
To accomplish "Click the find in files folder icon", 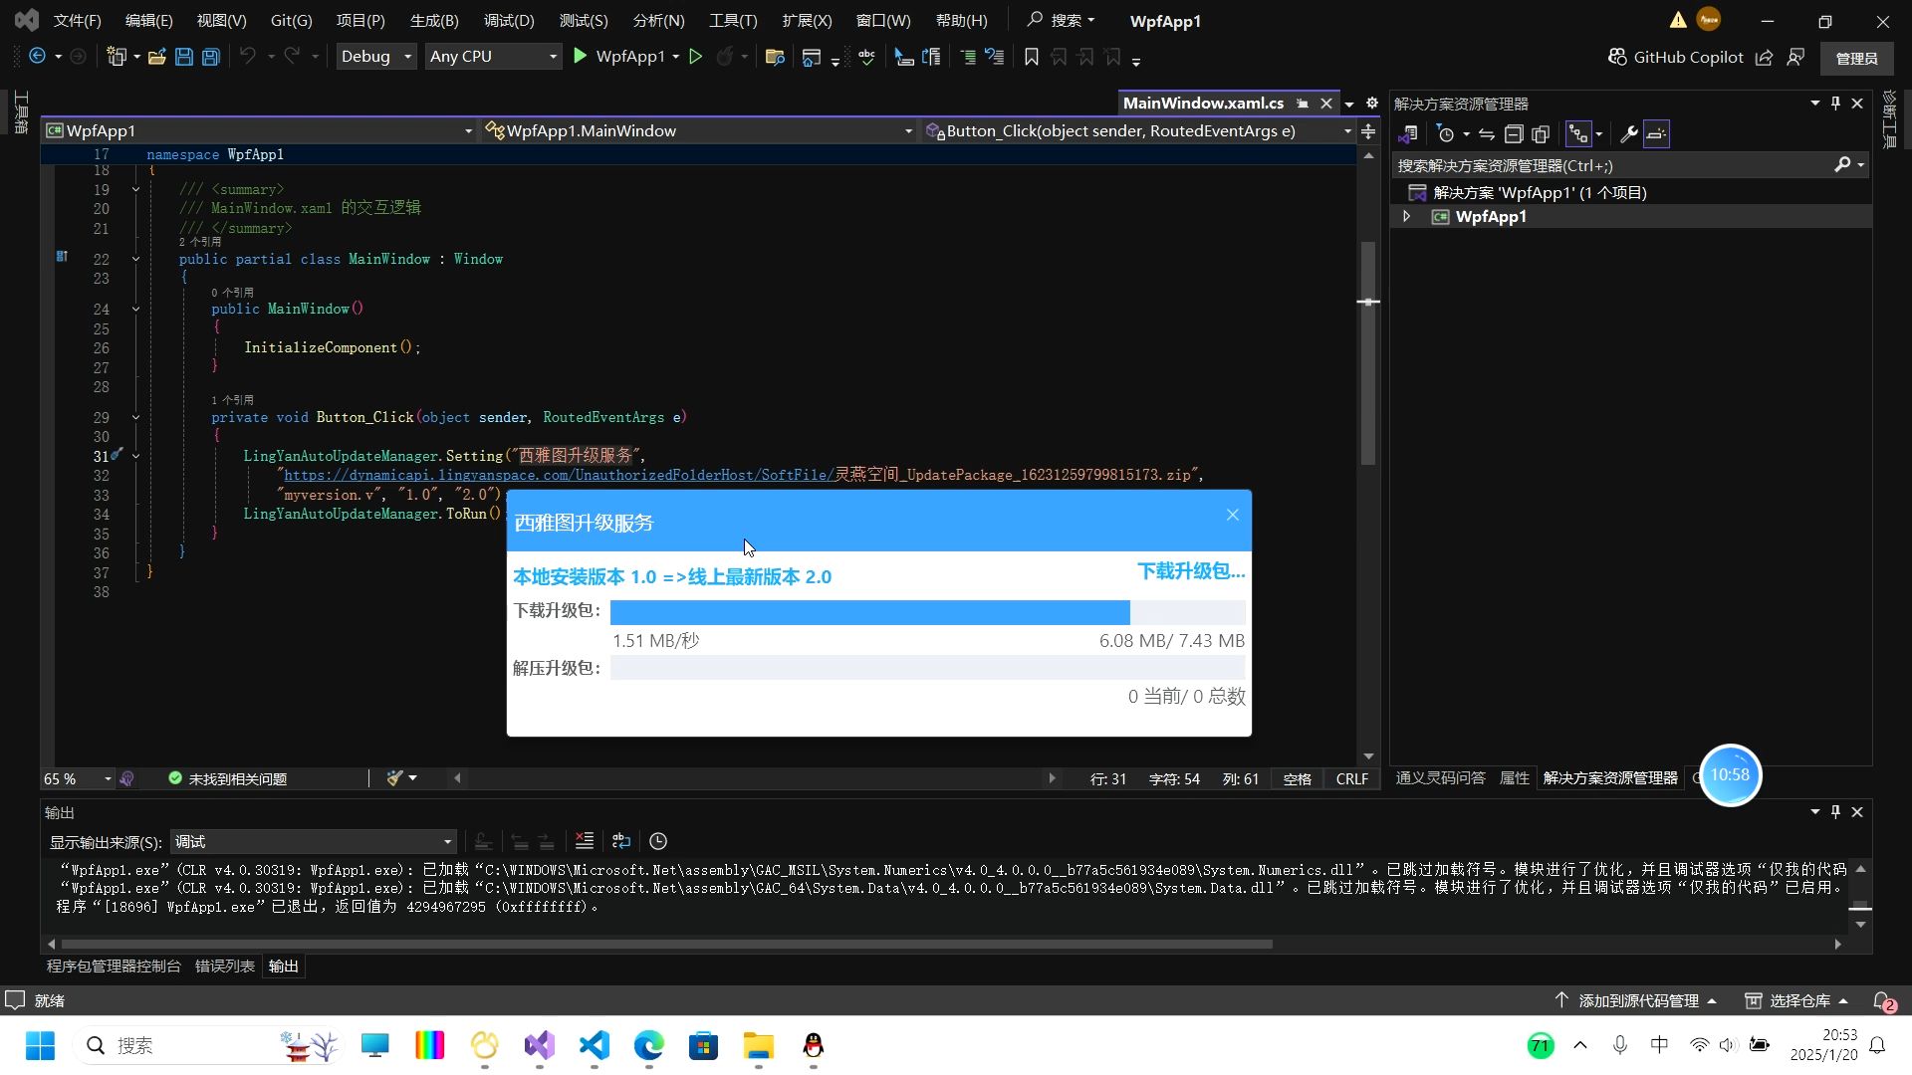I will point(775,57).
